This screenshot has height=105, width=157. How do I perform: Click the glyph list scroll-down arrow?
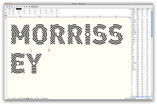152,96
